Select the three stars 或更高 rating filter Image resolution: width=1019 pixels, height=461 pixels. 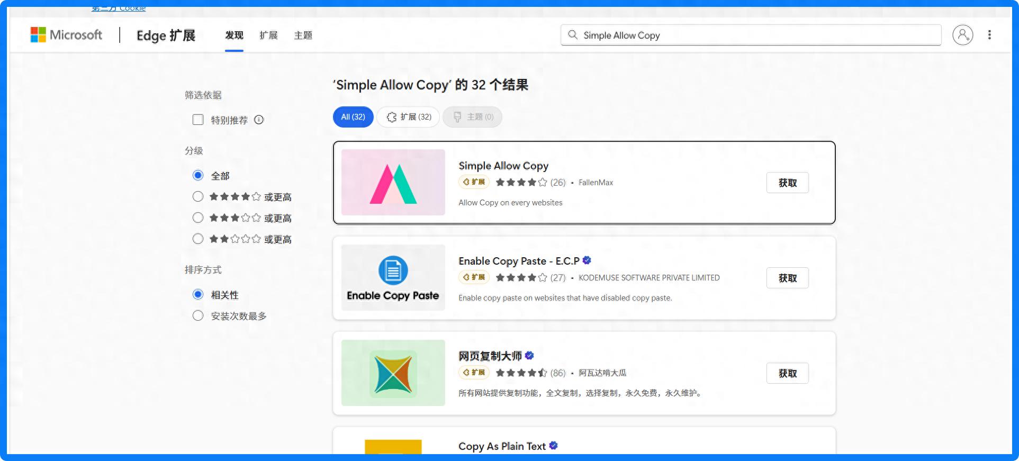coord(198,218)
